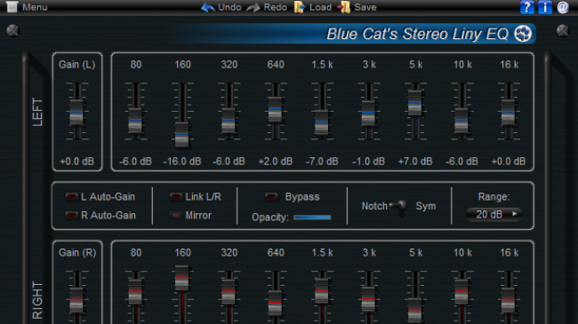
Task: Toggle L Auto-Gain LED
Action: [71, 196]
